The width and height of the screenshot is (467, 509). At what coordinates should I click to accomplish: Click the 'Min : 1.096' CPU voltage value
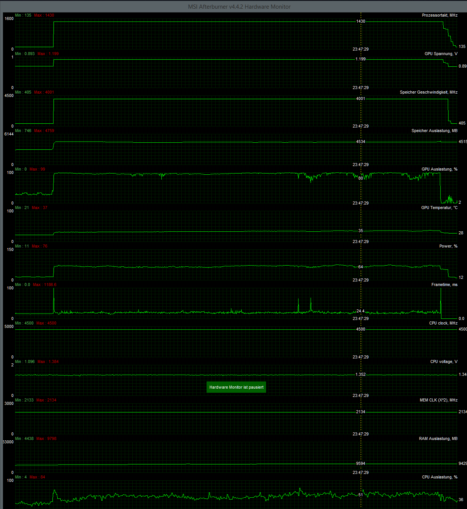25,362
